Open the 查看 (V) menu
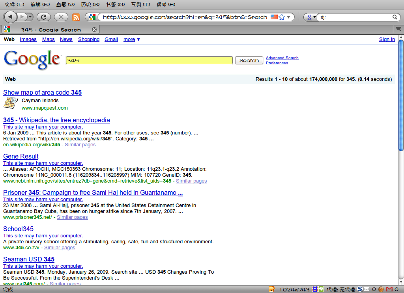404x293 pixels. (x=65, y=4)
